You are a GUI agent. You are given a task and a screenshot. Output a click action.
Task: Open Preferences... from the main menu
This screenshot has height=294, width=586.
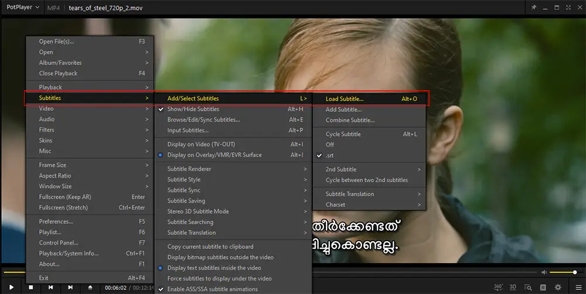pos(56,222)
